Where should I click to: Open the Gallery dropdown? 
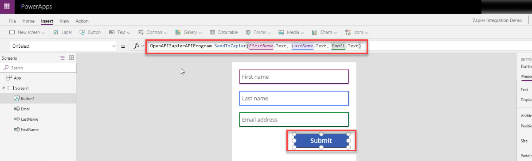pyautogui.click(x=188, y=32)
